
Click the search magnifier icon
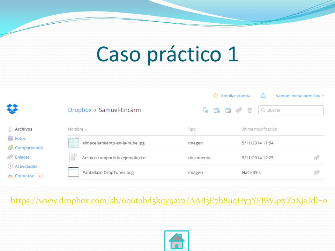263,110
